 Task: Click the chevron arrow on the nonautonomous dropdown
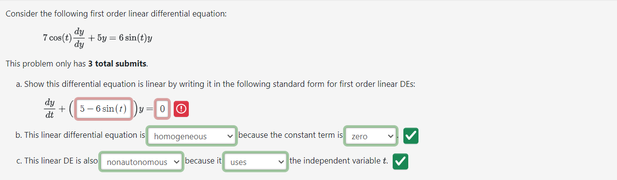point(176,162)
